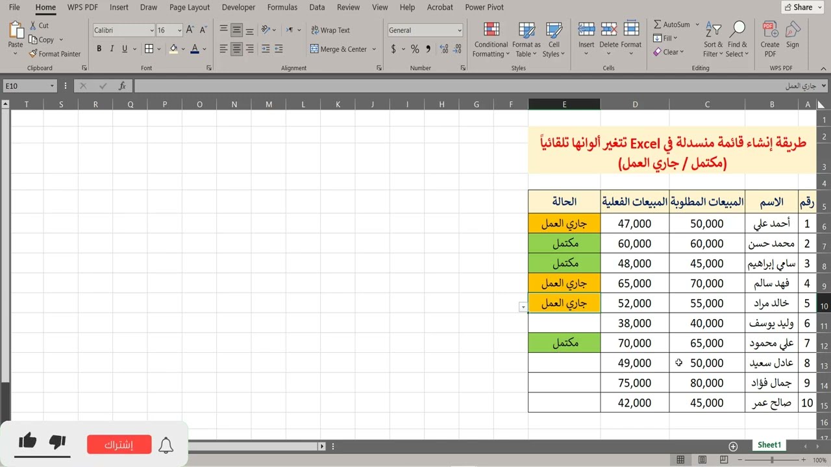Image resolution: width=831 pixels, height=467 pixels.
Task: Apply the yellow fill color swatch
Action: point(173,49)
